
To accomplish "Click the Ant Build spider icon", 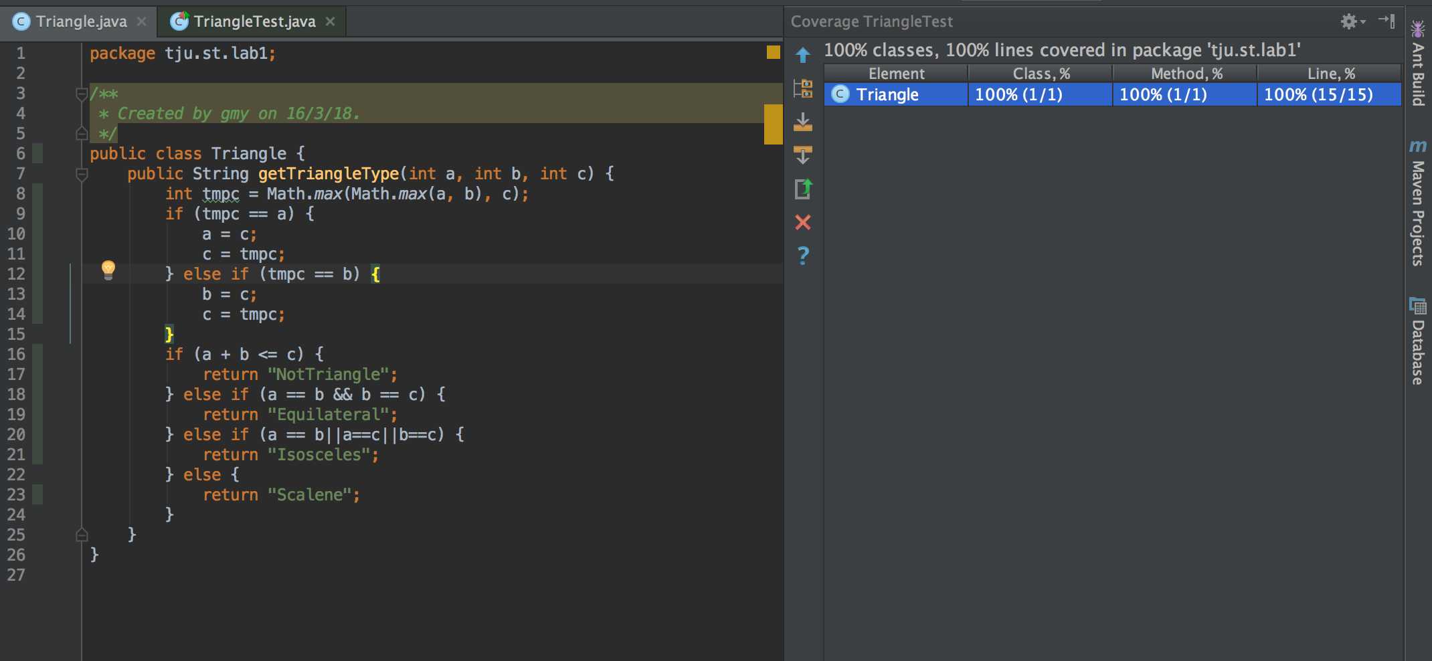I will (x=1417, y=28).
